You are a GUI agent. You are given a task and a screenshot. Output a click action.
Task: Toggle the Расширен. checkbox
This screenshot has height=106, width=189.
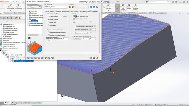pos(91,11)
